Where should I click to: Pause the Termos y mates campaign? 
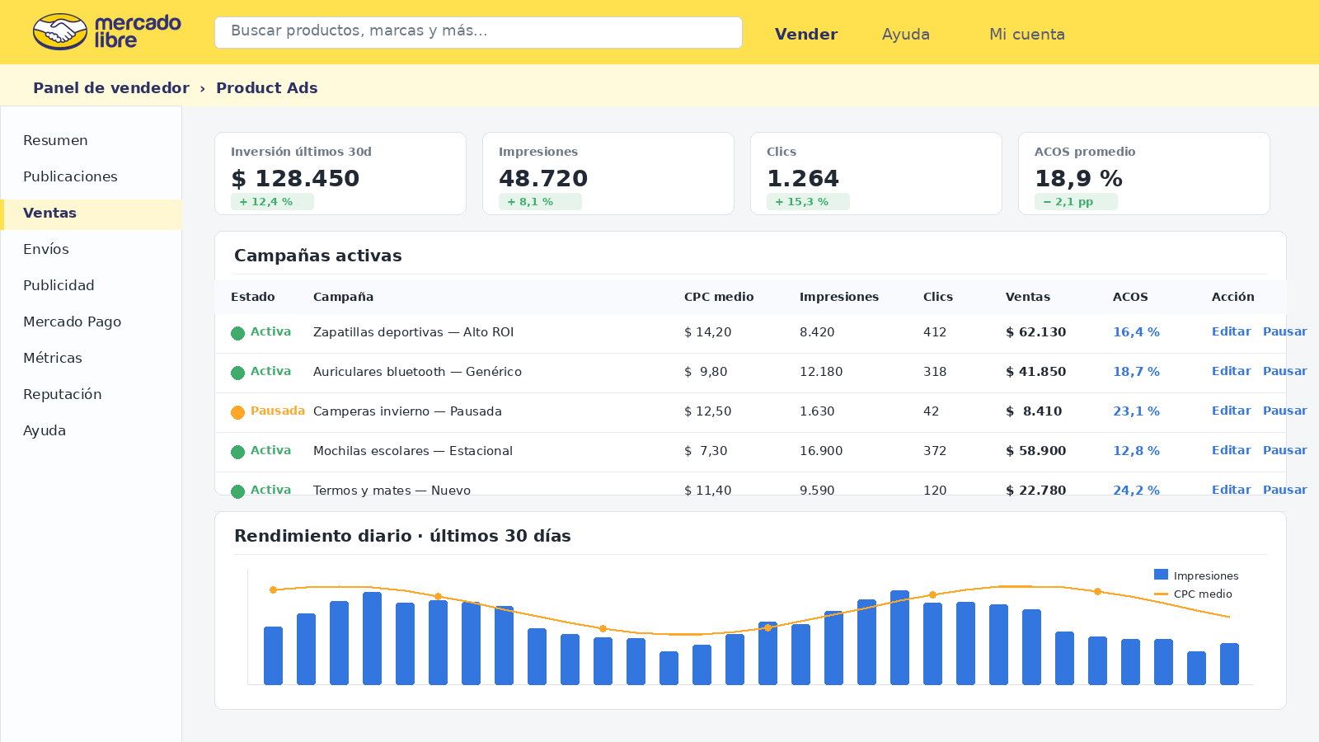[1284, 490]
